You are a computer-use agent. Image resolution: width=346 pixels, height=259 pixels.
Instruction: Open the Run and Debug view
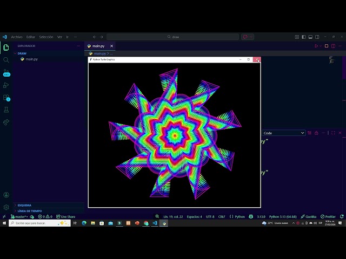(x=6, y=85)
